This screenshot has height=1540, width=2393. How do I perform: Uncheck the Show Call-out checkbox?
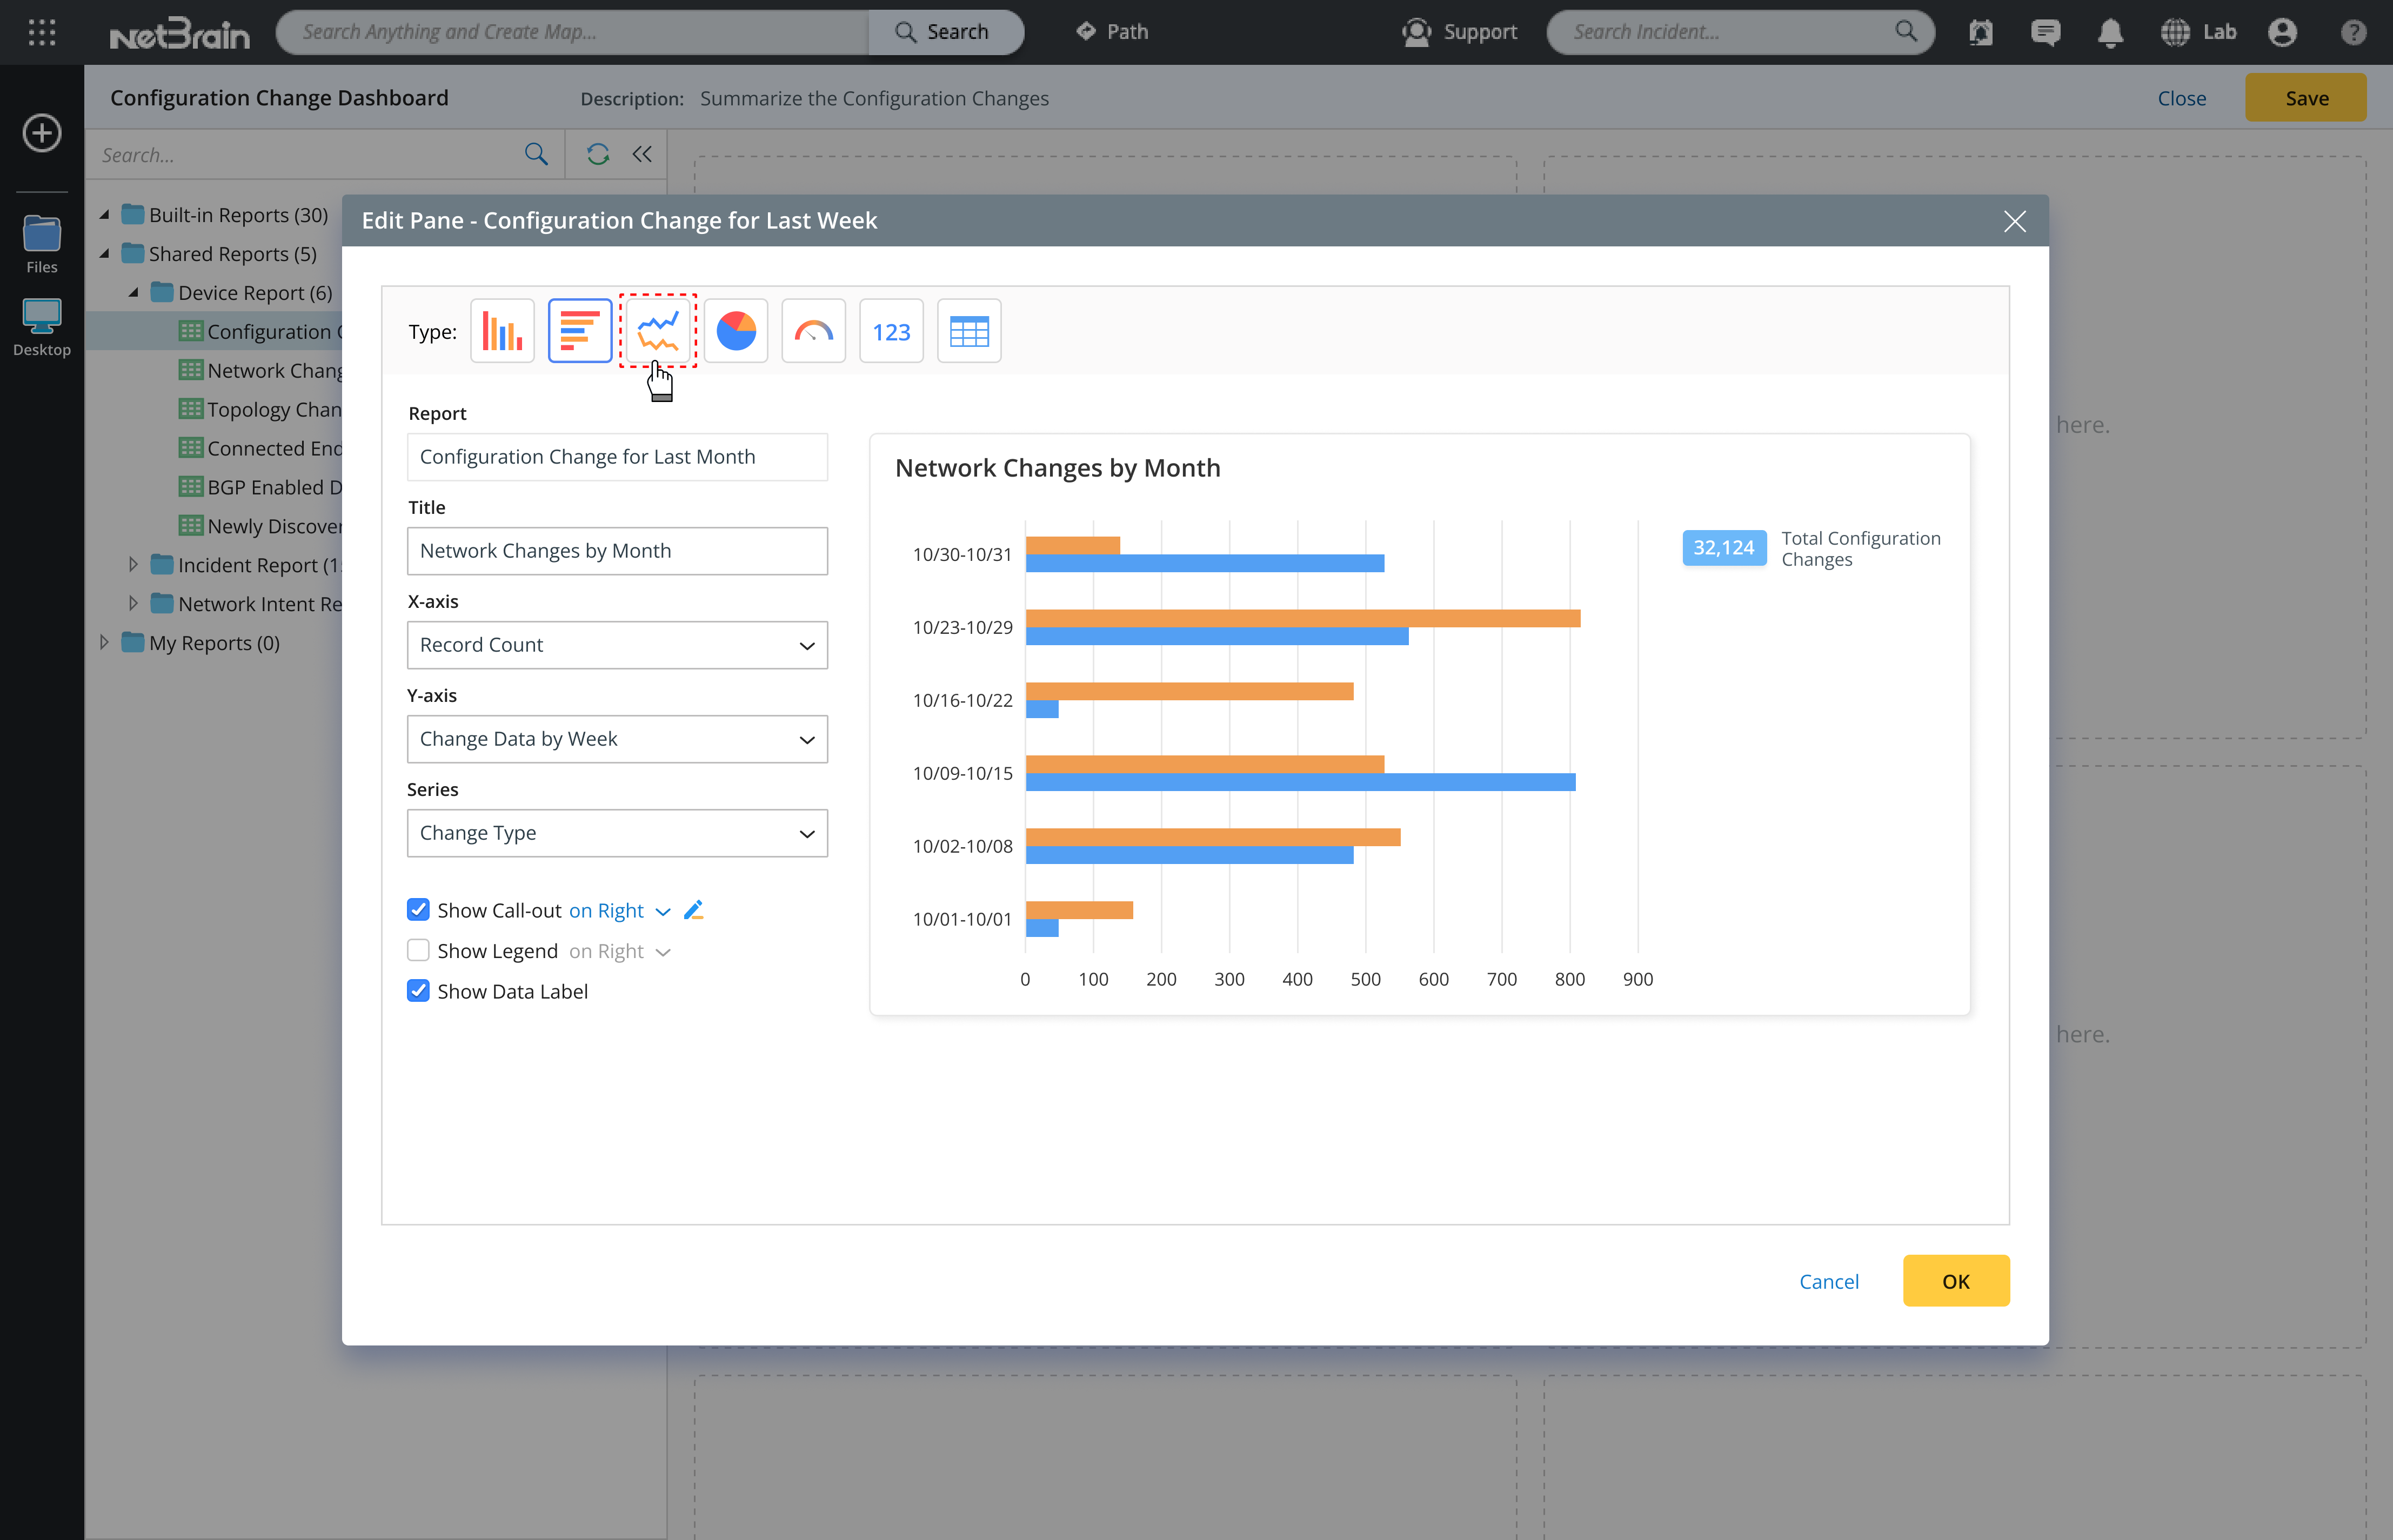point(418,910)
